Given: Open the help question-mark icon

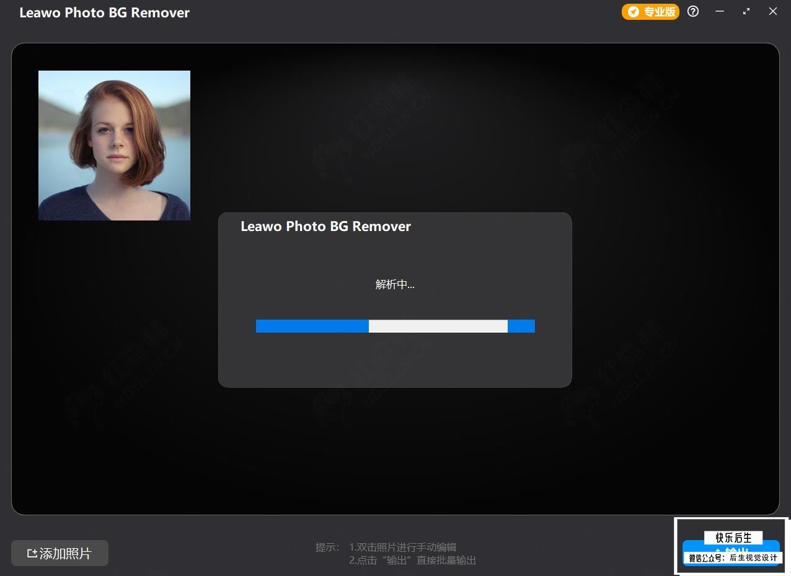Looking at the screenshot, I should 693,12.
